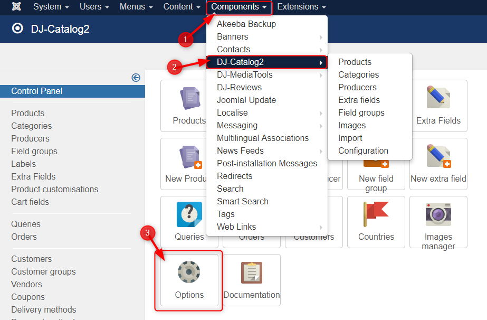The image size is (487, 320).
Task: Select Search menu entry
Action: 267,189
